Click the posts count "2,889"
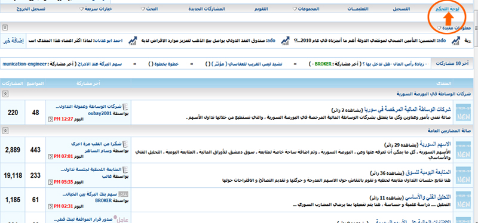 pyautogui.click(x=13, y=150)
